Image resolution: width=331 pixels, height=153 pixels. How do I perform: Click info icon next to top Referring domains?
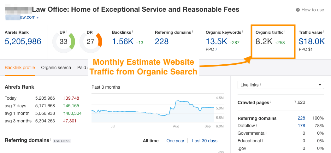click(192, 32)
